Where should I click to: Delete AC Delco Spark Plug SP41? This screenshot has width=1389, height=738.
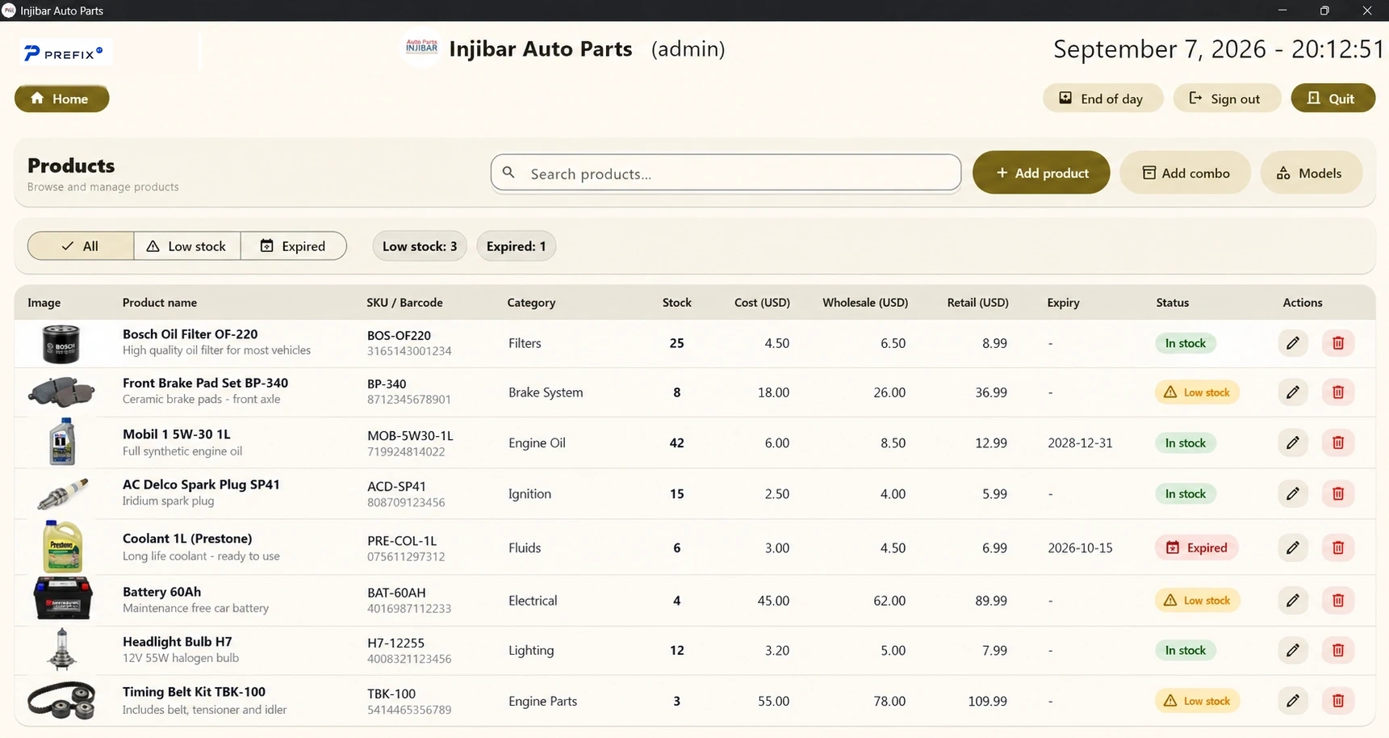[x=1338, y=493]
